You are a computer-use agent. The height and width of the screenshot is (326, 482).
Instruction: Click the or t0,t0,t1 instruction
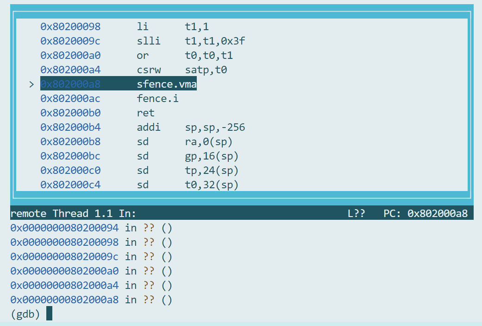click(185, 56)
